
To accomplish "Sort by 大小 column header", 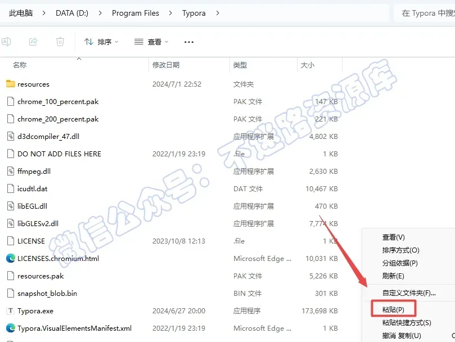I will [x=307, y=65].
